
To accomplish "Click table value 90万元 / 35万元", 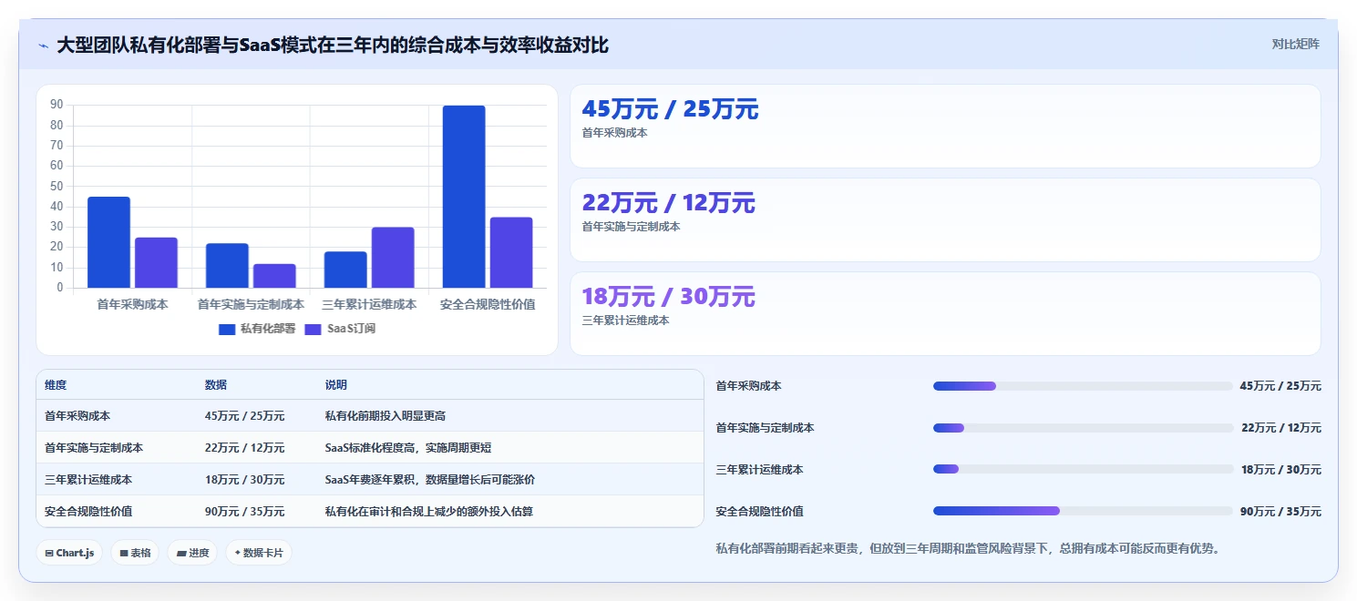I will tap(245, 512).
